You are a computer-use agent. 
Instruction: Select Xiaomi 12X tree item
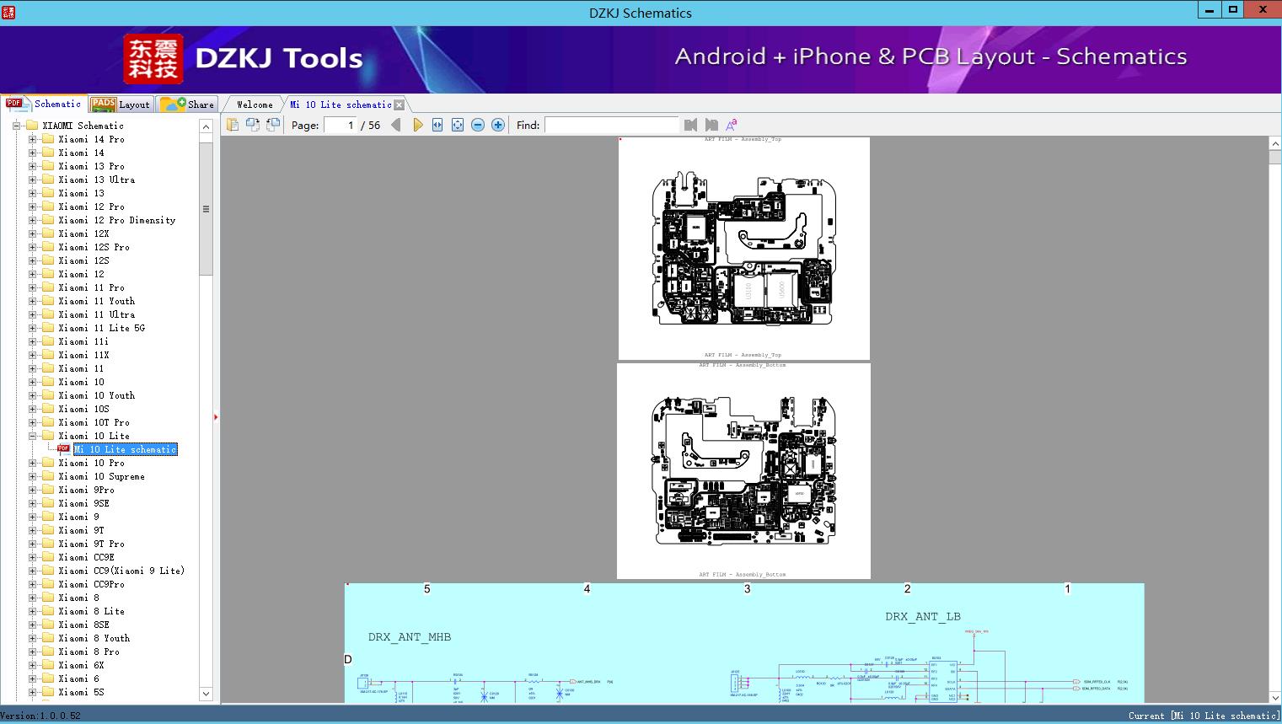84,233
